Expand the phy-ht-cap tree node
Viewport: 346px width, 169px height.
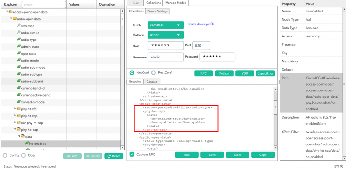coord(15,116)
